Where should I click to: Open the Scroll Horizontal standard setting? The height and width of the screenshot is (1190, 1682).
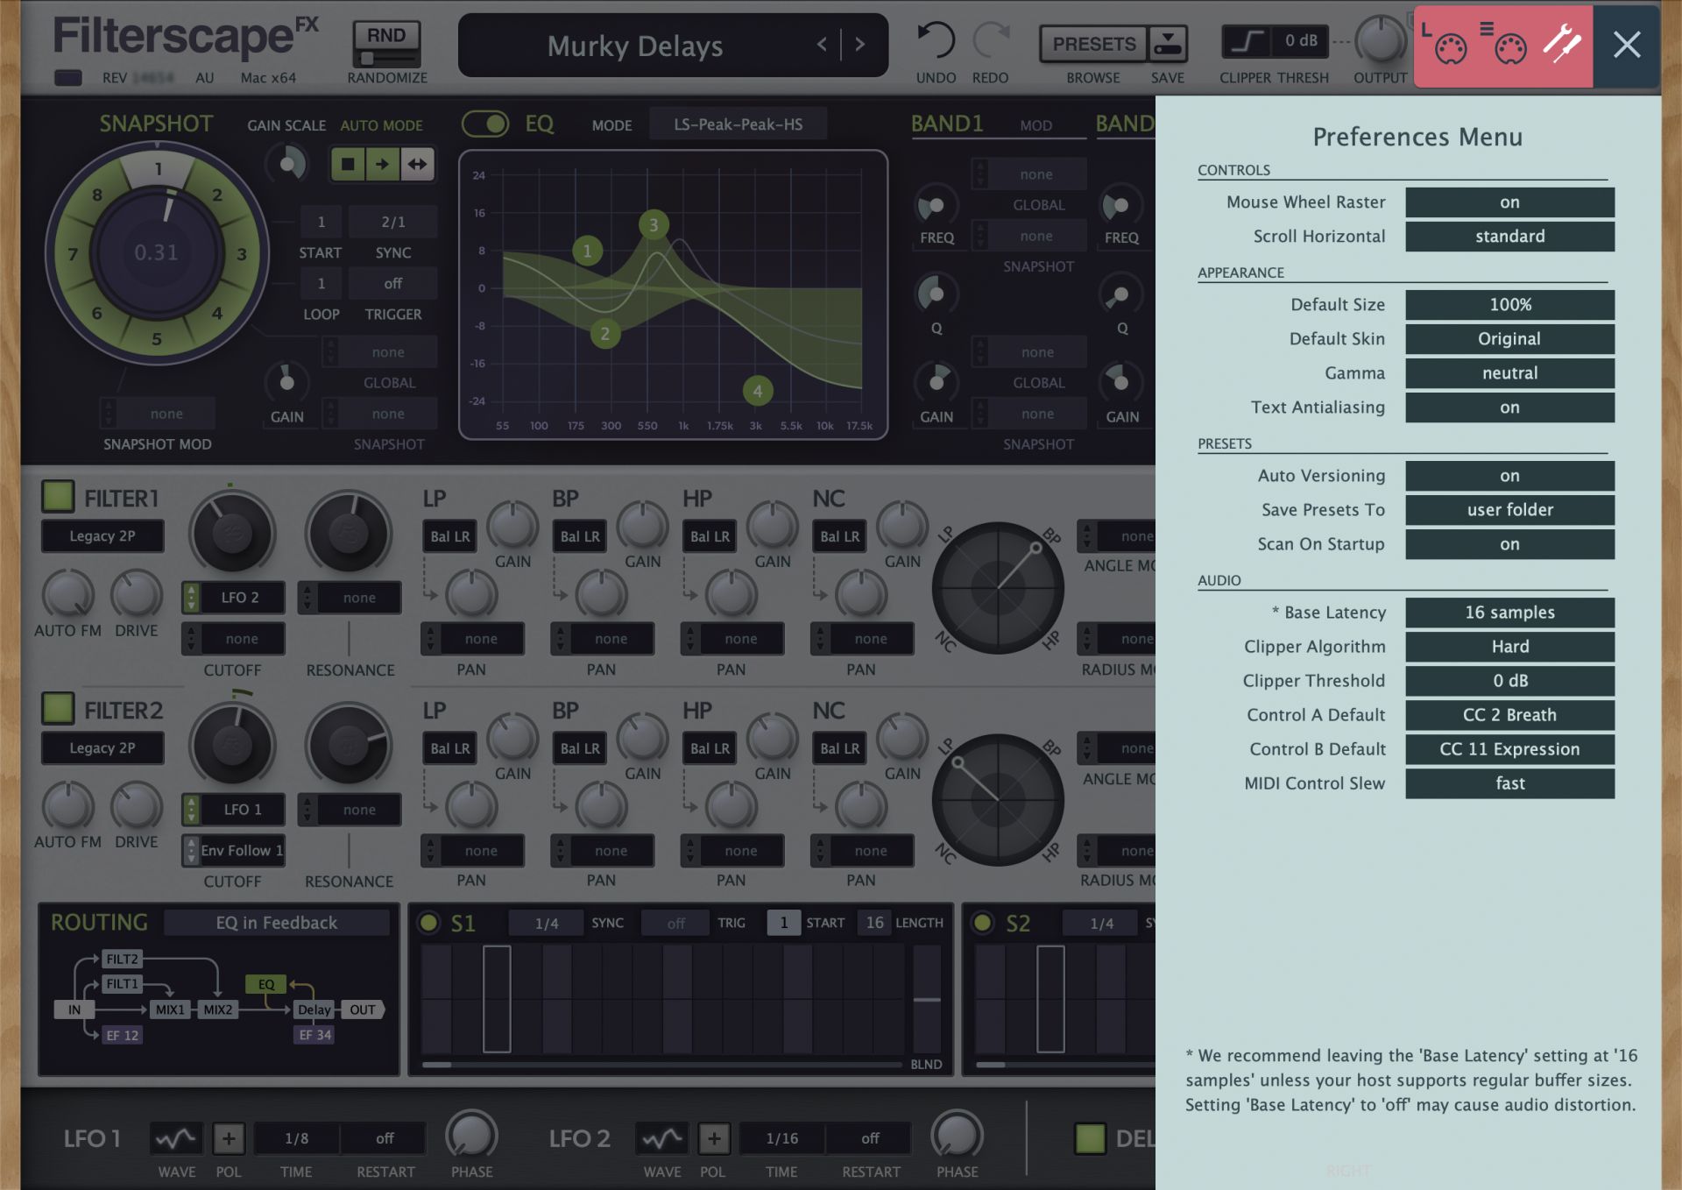pos(1509,237)
